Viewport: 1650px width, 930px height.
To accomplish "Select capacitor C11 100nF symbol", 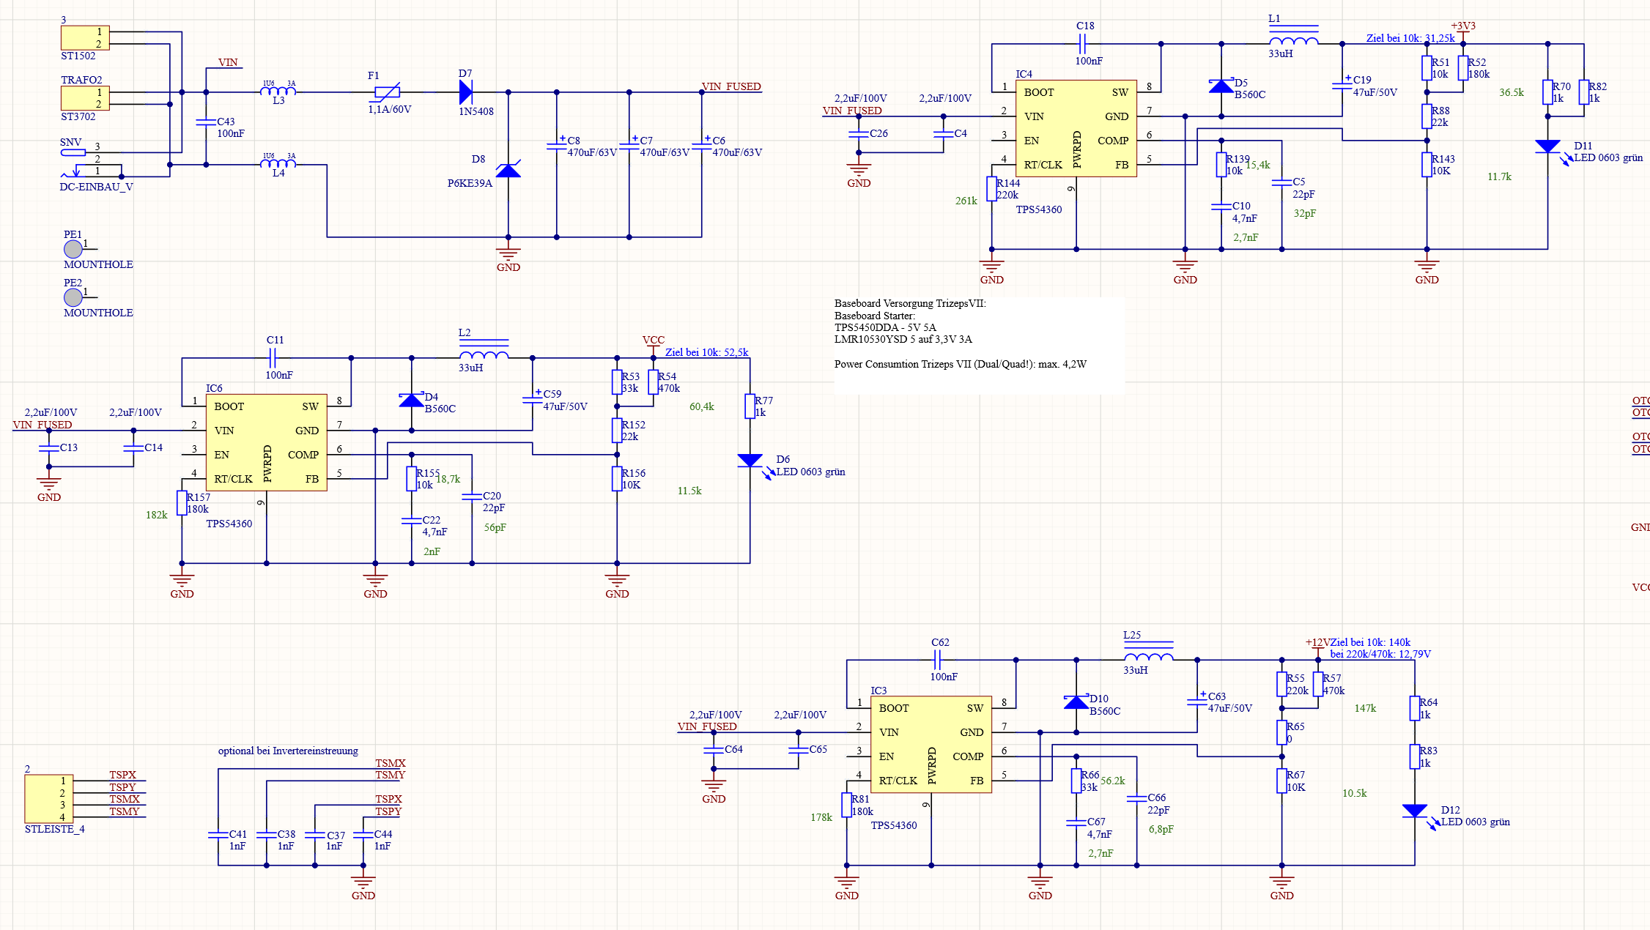I will [273, 358].
